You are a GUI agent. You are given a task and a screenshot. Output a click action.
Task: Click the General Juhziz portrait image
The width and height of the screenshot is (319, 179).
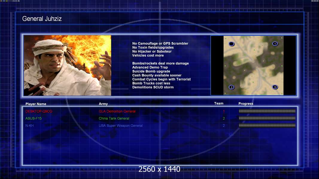(68, 65)
